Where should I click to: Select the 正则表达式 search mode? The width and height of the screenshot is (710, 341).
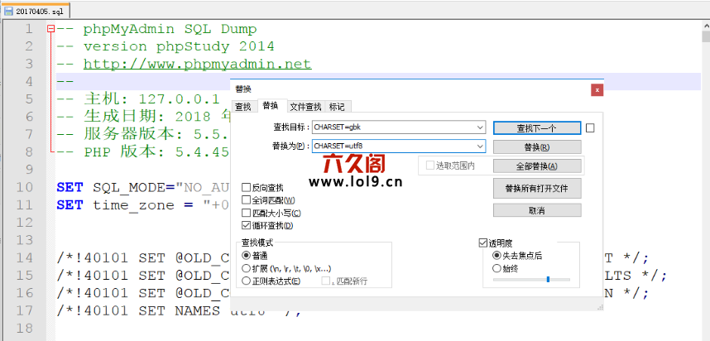point(246,281)
